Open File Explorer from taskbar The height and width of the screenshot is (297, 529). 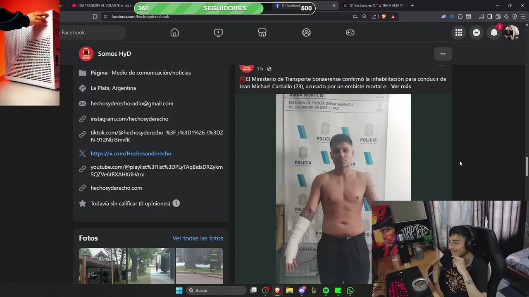tap(290, 290)
